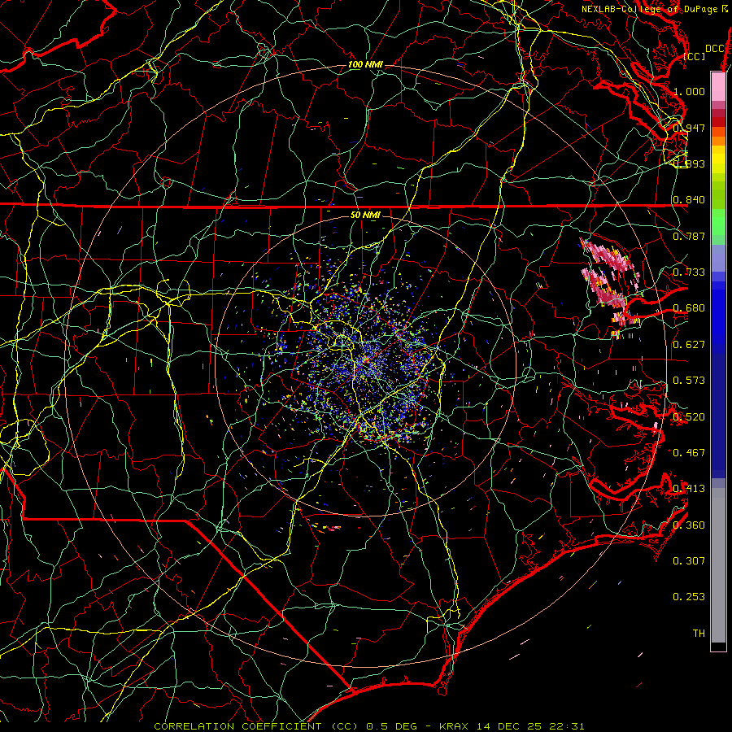Select the 0.627 scale value
The image size is (732, 732).
click(689, 345)
